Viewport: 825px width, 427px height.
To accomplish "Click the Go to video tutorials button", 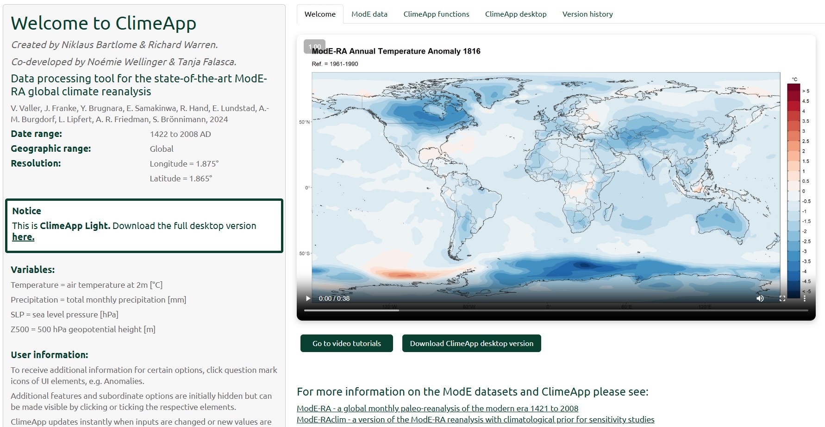I will pos(346,343).
